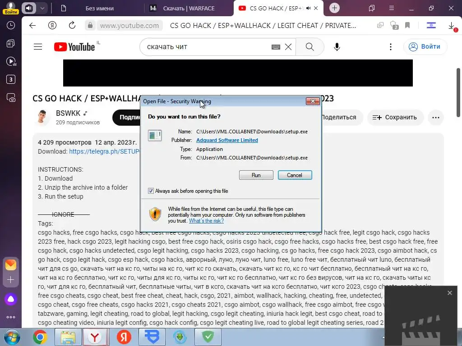
Task: Open the browser main menu icon
Action: pos(392,8)
